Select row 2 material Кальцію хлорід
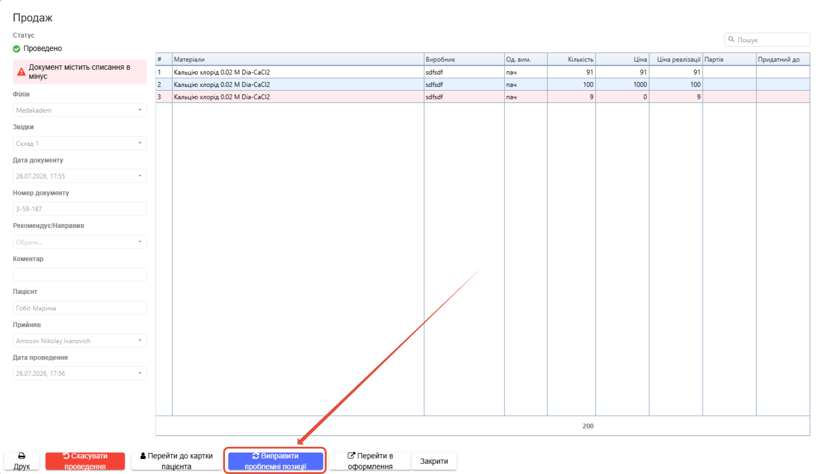822x474 pixels. click(298, 84)
